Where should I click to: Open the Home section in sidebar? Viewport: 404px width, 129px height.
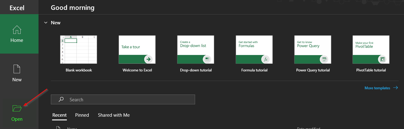[19, 34]
